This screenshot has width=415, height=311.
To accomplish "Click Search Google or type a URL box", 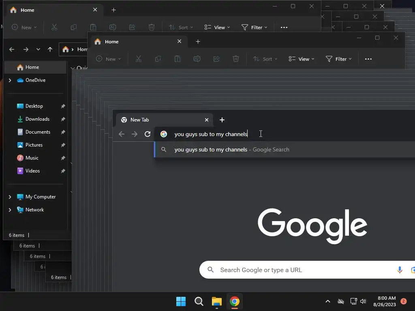I will (307, 270).
